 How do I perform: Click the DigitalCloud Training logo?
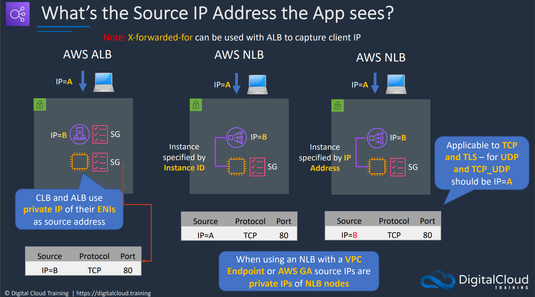(x=475, y=280)
